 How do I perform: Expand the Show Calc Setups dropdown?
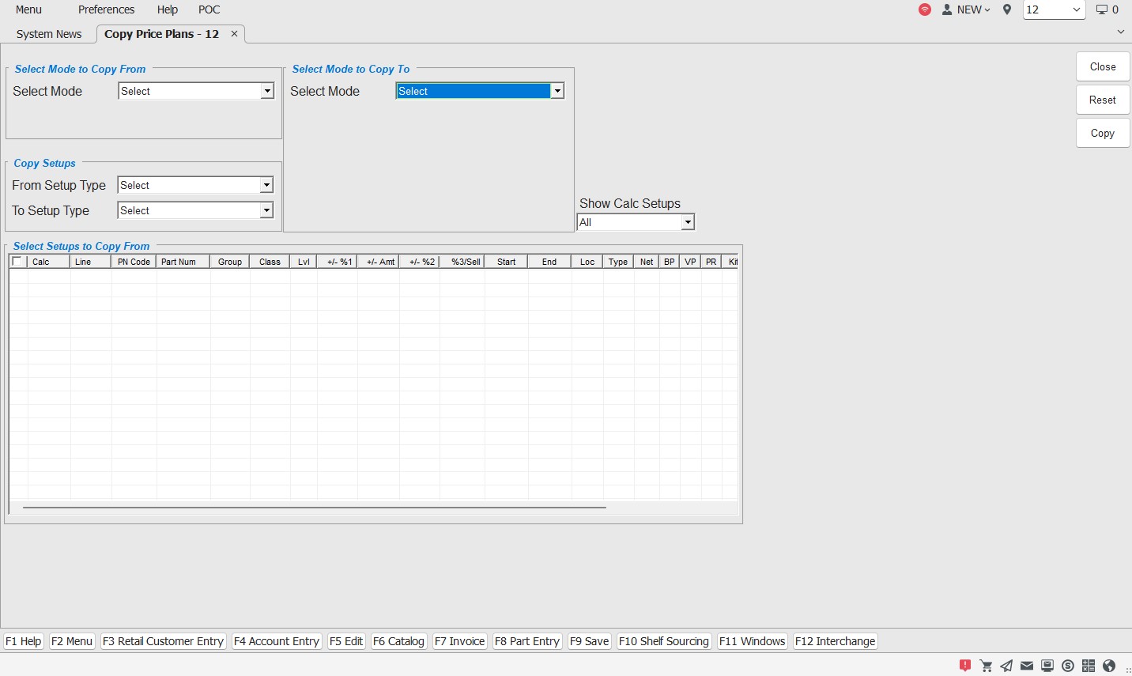click(x=688, y=223)
